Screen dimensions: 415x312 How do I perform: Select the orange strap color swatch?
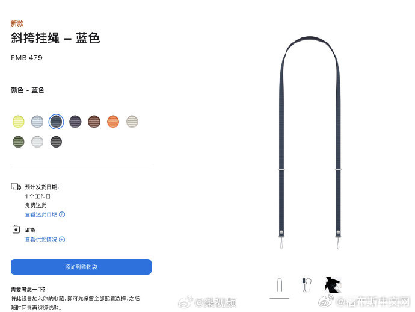coord(113,122)
